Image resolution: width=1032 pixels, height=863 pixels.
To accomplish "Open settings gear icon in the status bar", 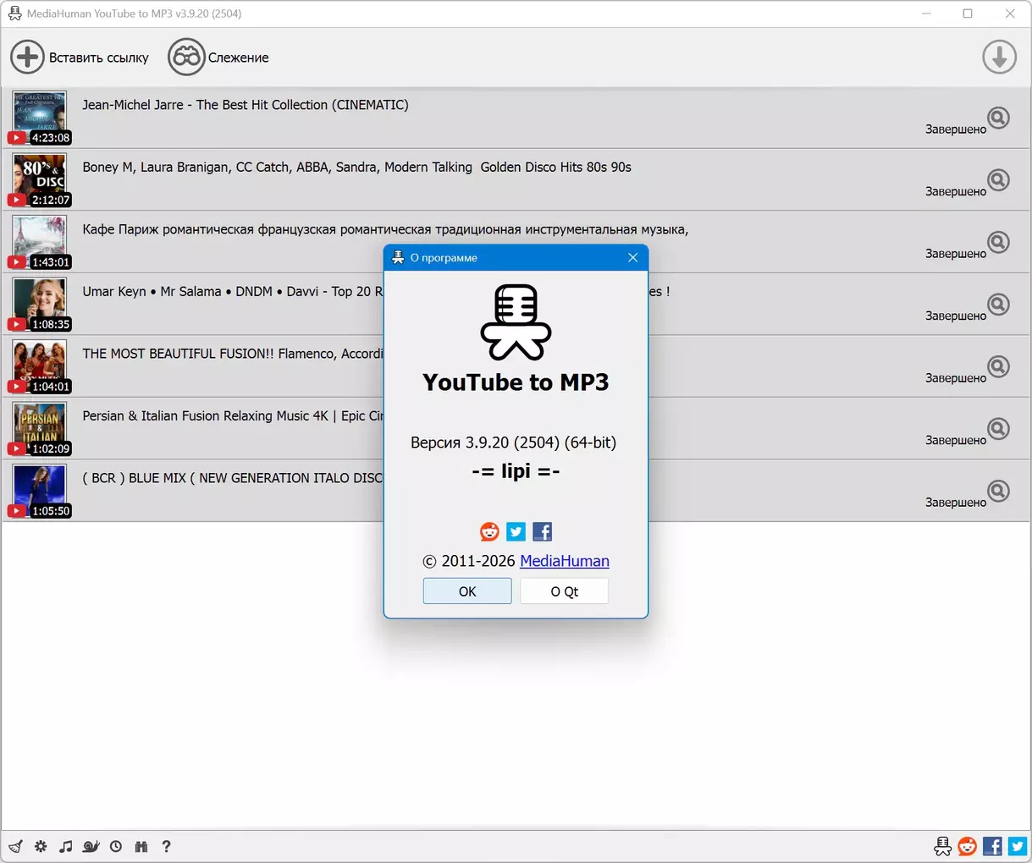I will point(41,846).
